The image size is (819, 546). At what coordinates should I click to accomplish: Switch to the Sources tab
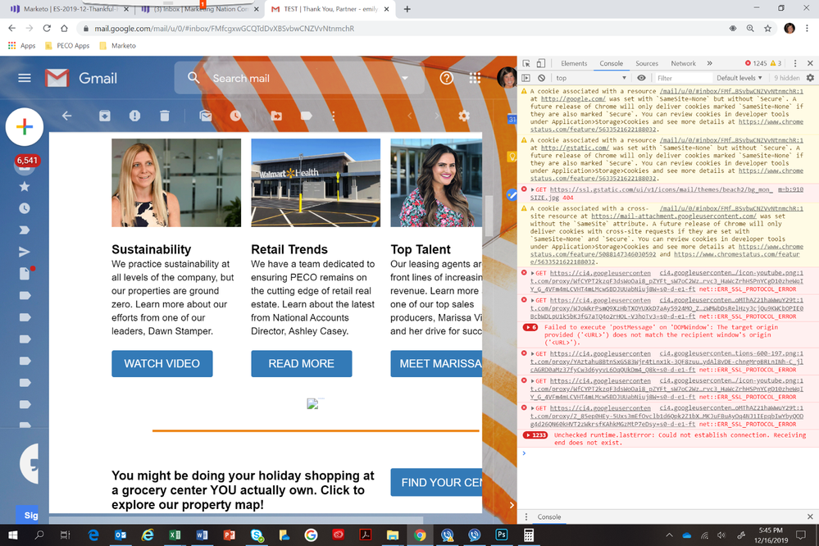coord(647,63)
